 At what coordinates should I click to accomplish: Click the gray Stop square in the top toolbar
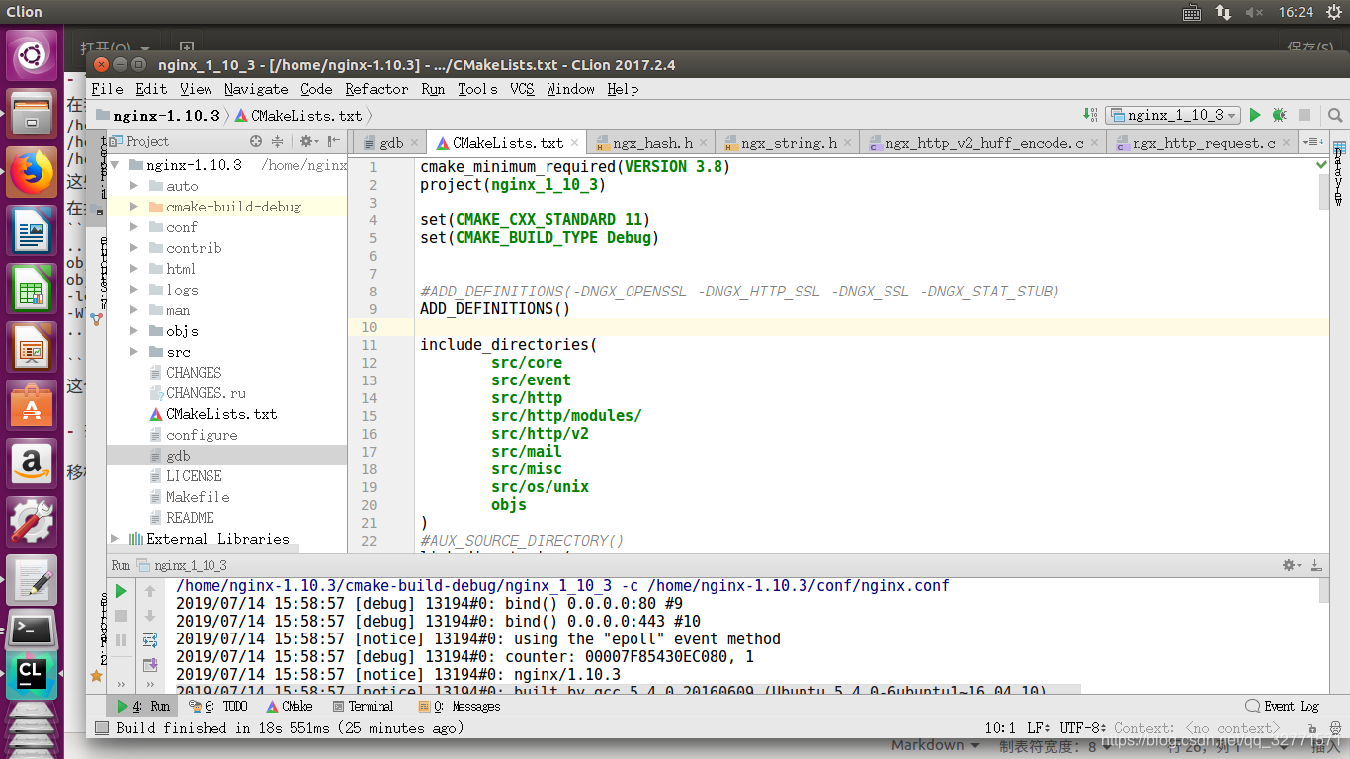[1304, 115]
